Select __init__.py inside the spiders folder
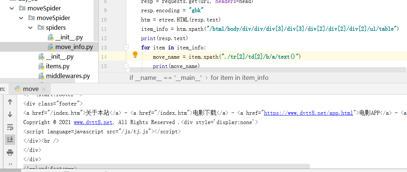 tap(69, 37)
